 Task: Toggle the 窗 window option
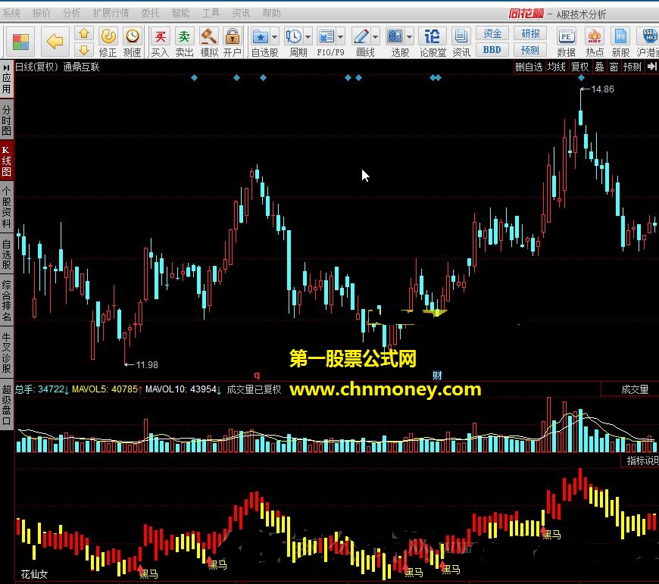coord(614,67)
